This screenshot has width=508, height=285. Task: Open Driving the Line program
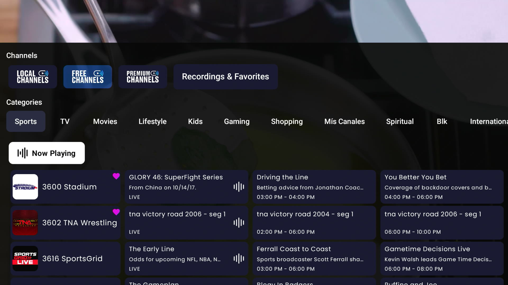click(314, 187)
